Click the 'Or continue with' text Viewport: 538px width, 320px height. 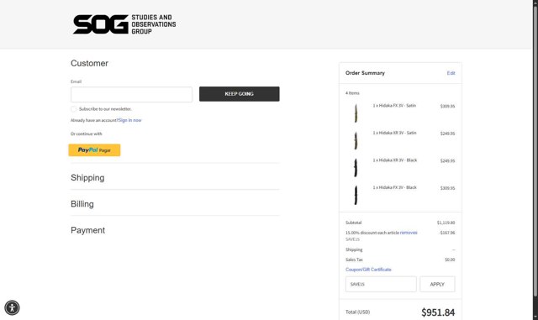click(86, 134)
